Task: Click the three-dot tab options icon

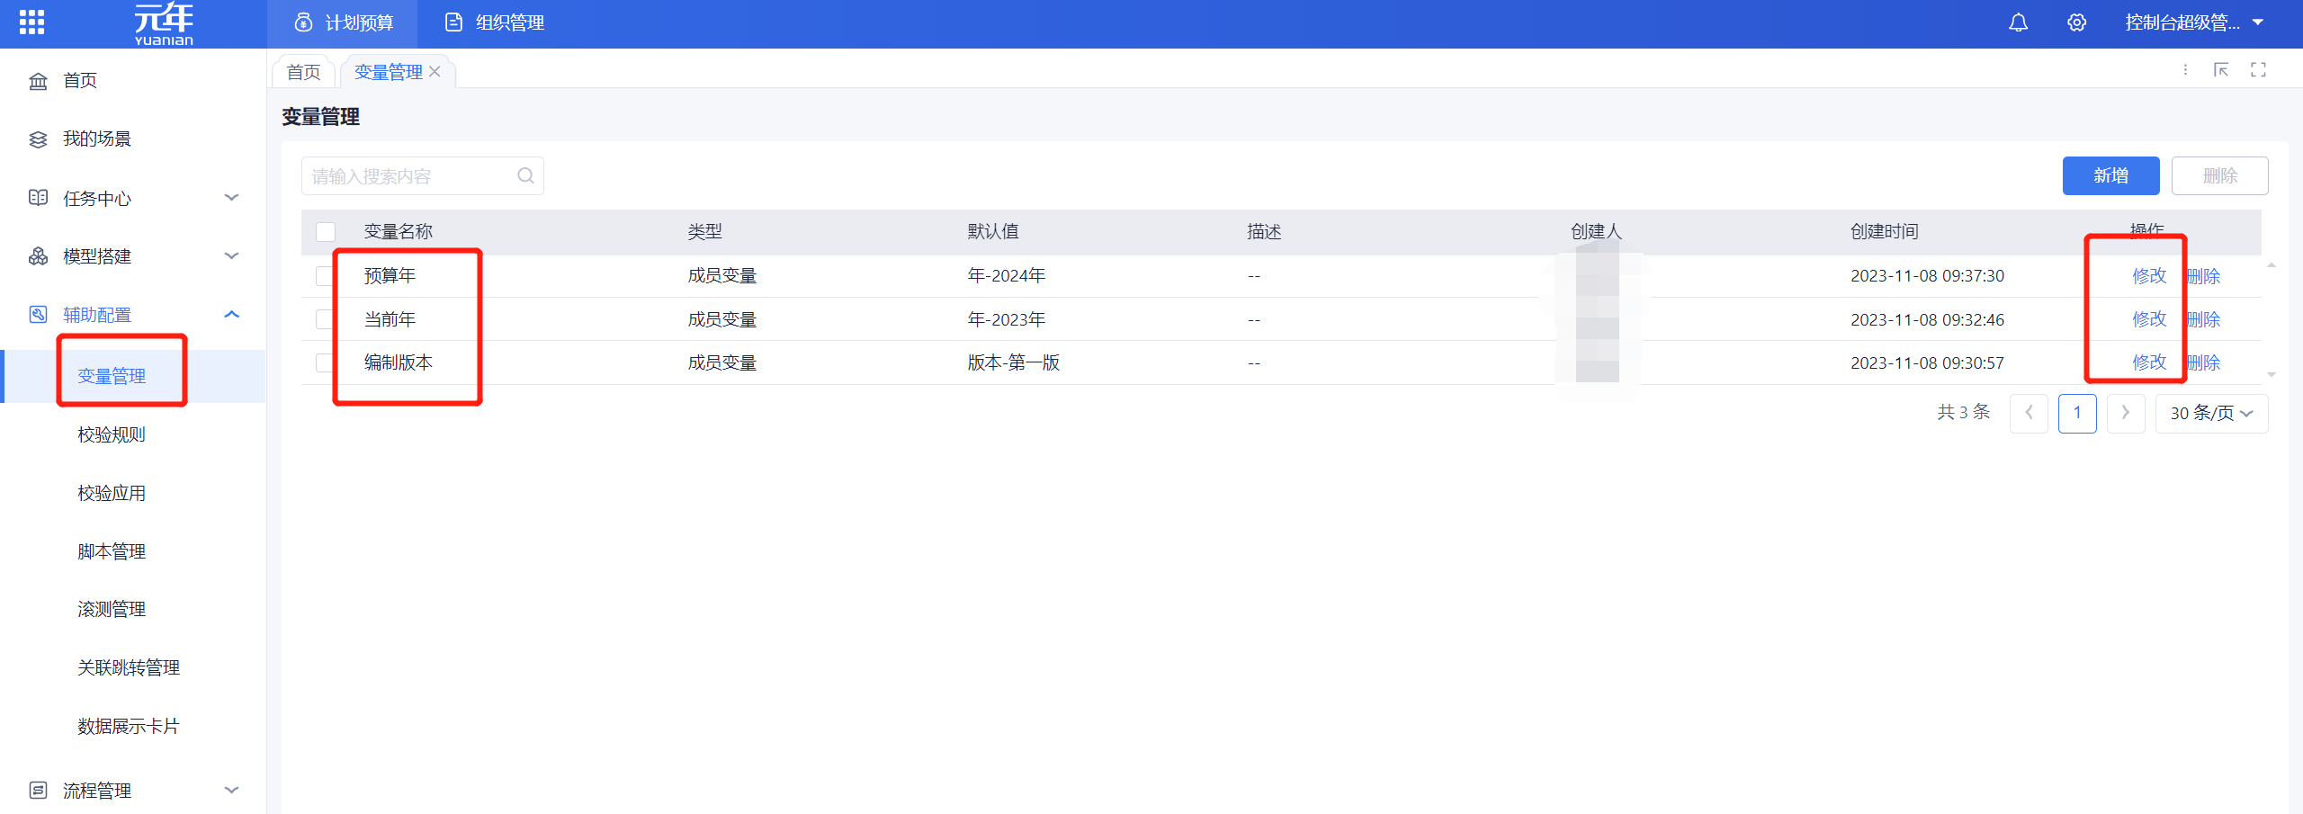Action: [x=2185, y=70]
